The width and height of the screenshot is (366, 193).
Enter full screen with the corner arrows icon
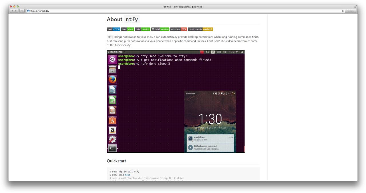click(x=356, y=7)
